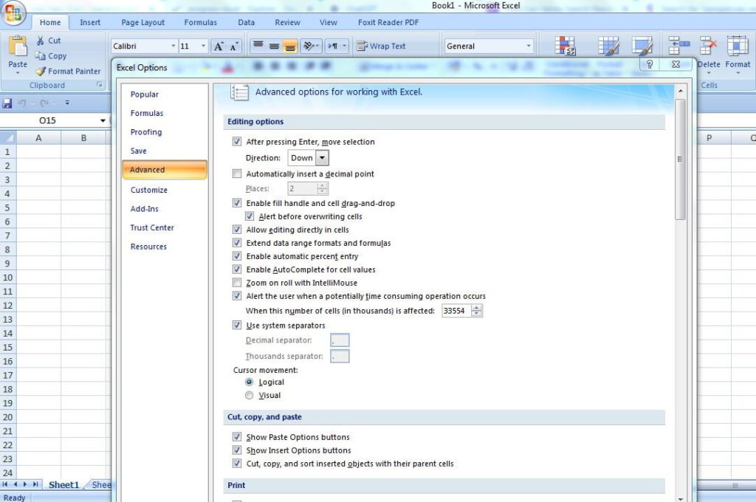Open the Clipboard dialog launcher

pos(100,85)
